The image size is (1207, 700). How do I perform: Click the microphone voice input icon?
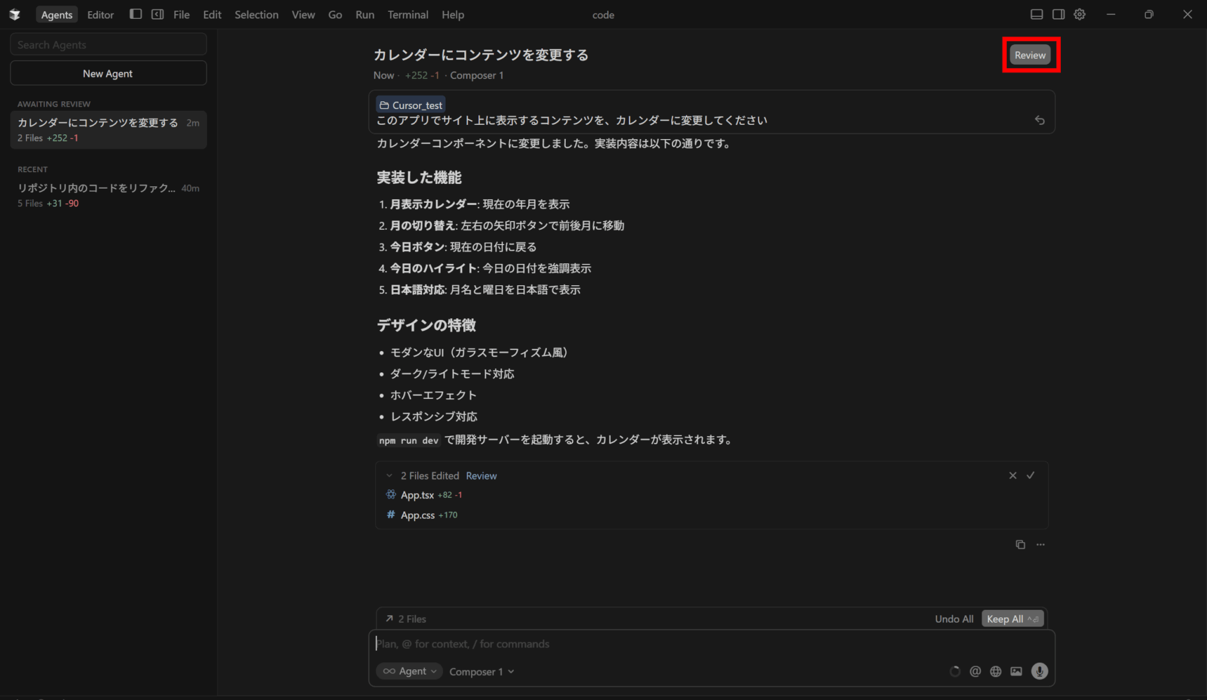click(1039, 671)
